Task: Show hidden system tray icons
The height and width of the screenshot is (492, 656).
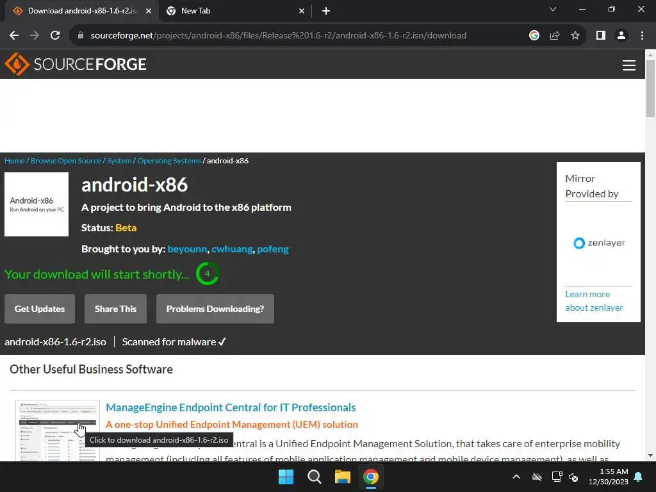Action: pos(516,477)
